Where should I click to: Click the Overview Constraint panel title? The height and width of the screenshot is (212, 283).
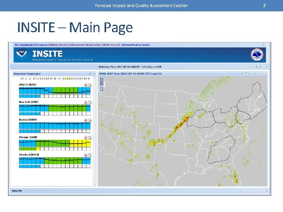click(x=27, y=73)
